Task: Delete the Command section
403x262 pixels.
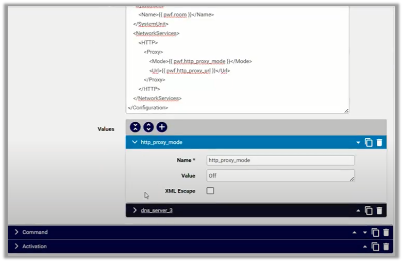Action: coord(386,233)
